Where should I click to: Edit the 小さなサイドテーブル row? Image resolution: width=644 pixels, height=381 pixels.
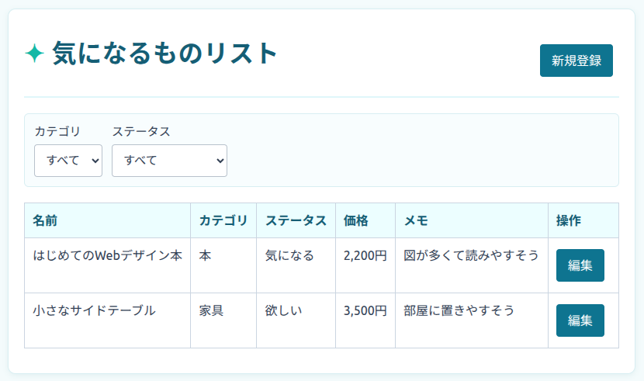coord(580,320)
